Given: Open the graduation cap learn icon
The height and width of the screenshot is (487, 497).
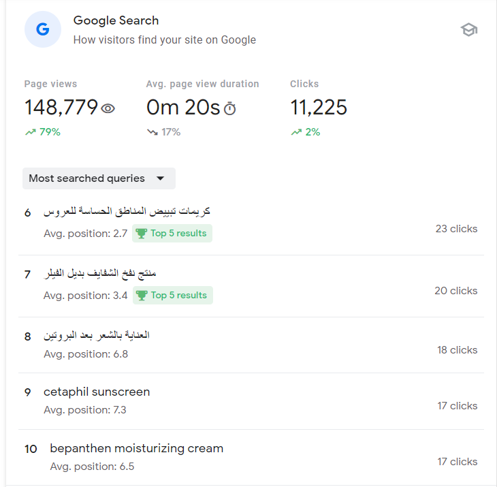Looking at the screenshot, I should [468, 30].
